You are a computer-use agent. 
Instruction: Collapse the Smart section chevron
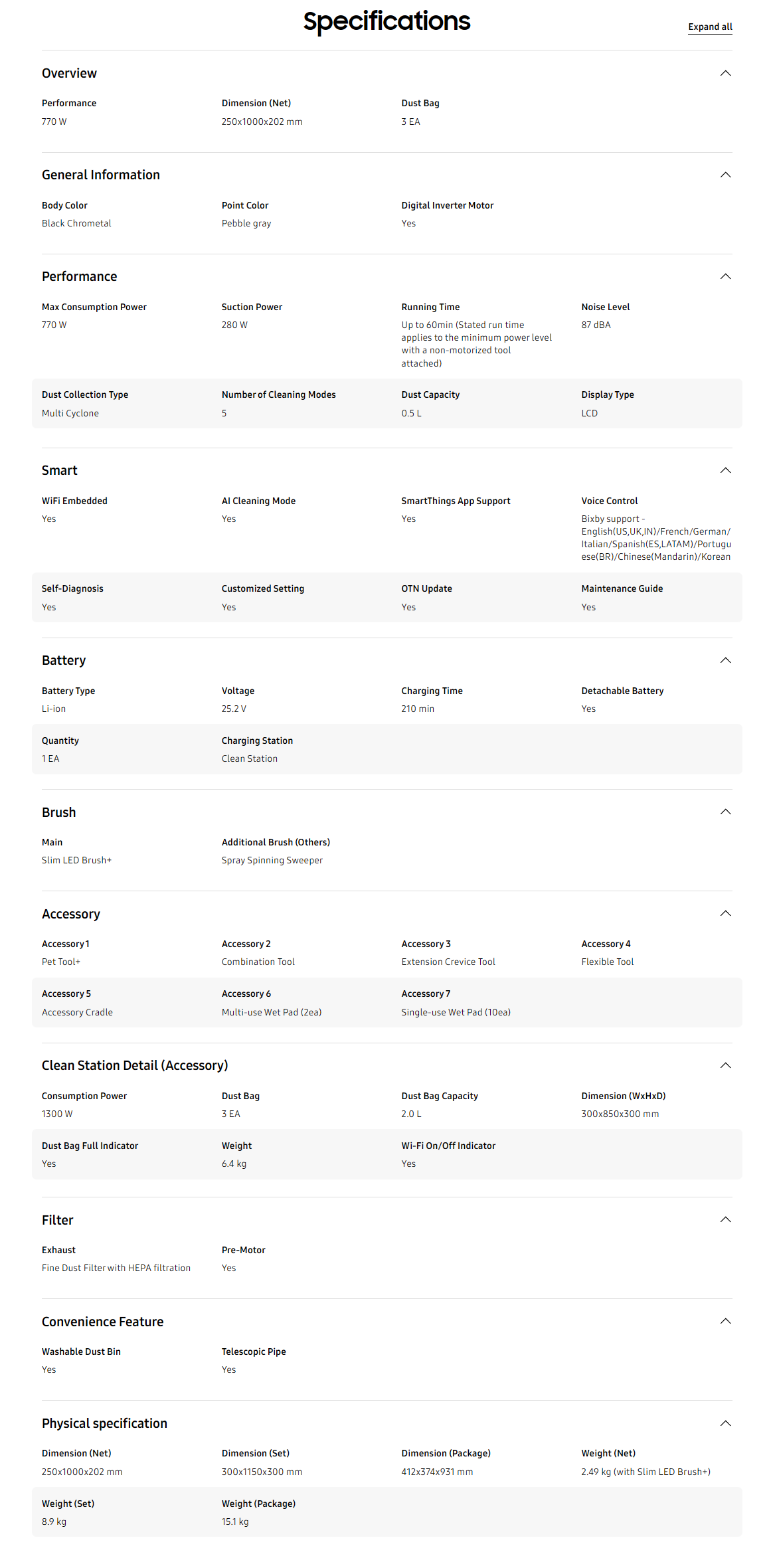click(725, 470)
